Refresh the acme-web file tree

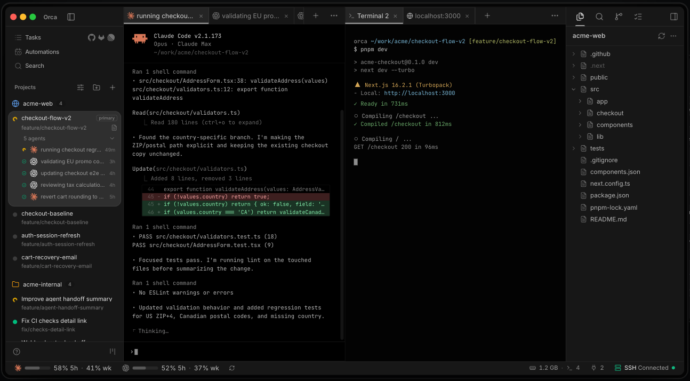click(x=662, y=36)
